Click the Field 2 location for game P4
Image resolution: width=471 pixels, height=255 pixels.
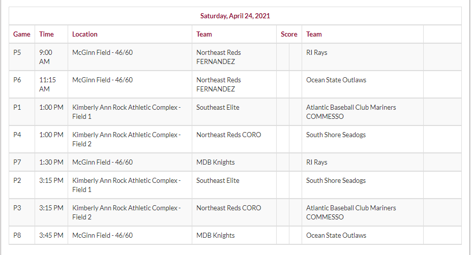(x=126, y=139)
